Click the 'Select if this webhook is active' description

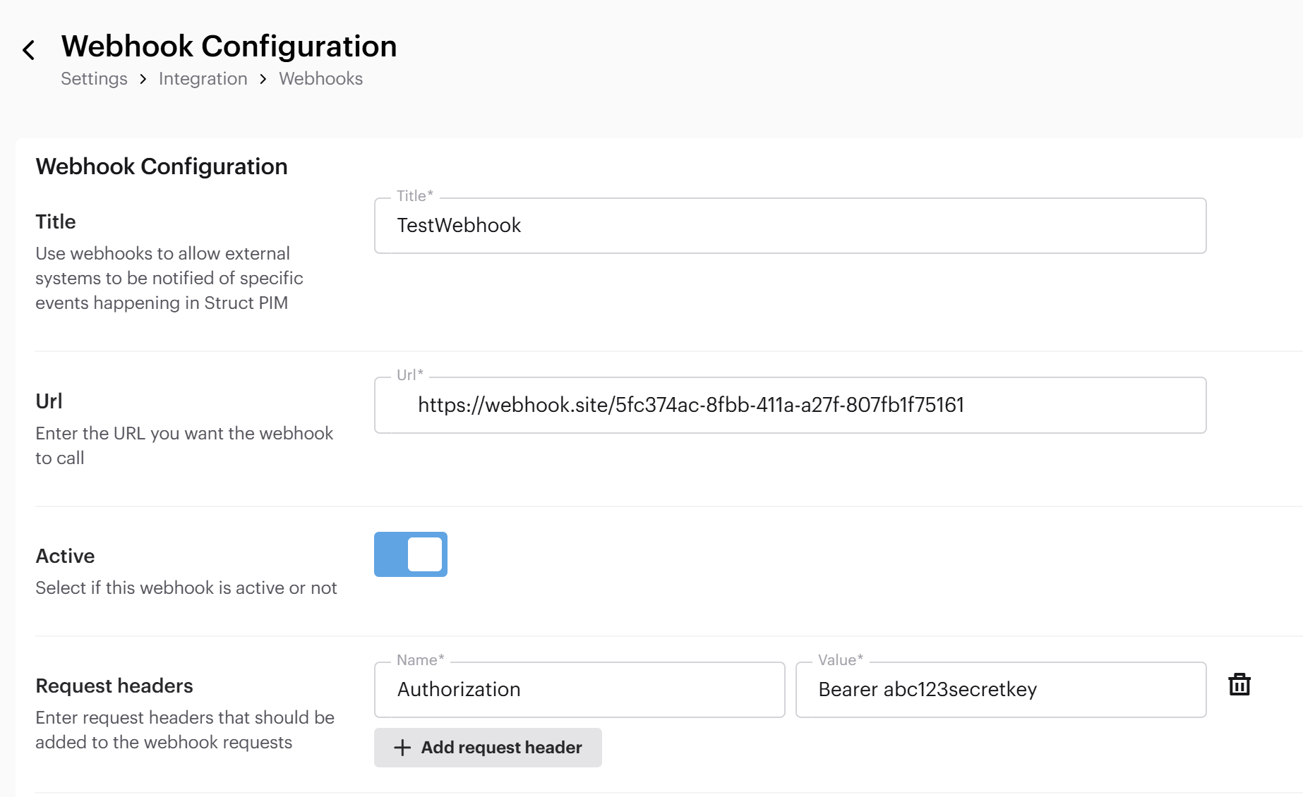(x=186, y=588)
